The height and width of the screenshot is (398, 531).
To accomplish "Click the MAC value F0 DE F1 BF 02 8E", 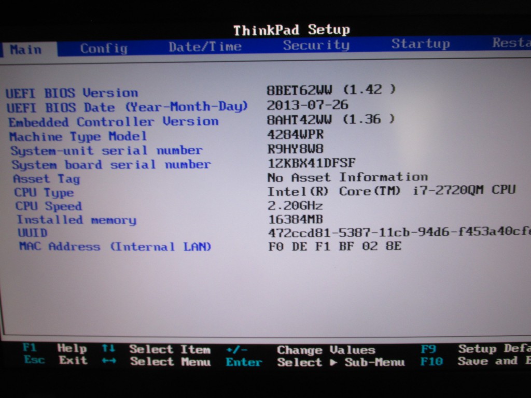I will [x=334, y=246].
